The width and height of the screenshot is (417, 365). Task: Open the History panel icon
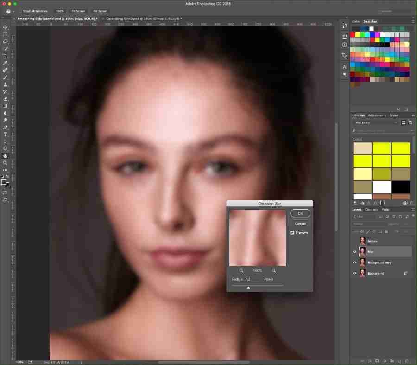345,26
